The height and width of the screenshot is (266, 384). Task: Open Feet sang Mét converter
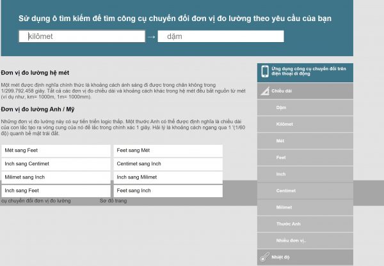[x=168, y=151]
